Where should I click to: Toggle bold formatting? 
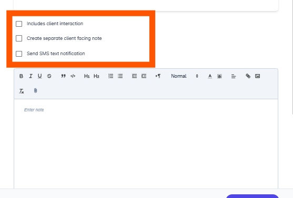[21, 76]
